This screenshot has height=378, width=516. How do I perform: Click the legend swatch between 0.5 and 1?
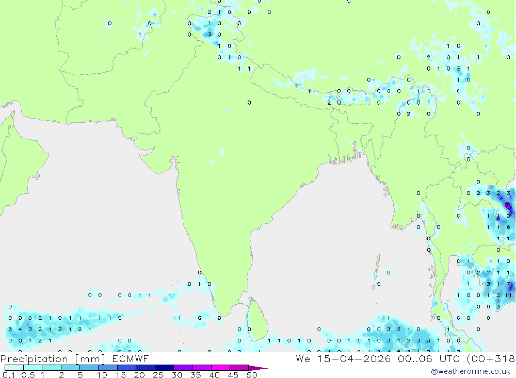click(33, 368)
